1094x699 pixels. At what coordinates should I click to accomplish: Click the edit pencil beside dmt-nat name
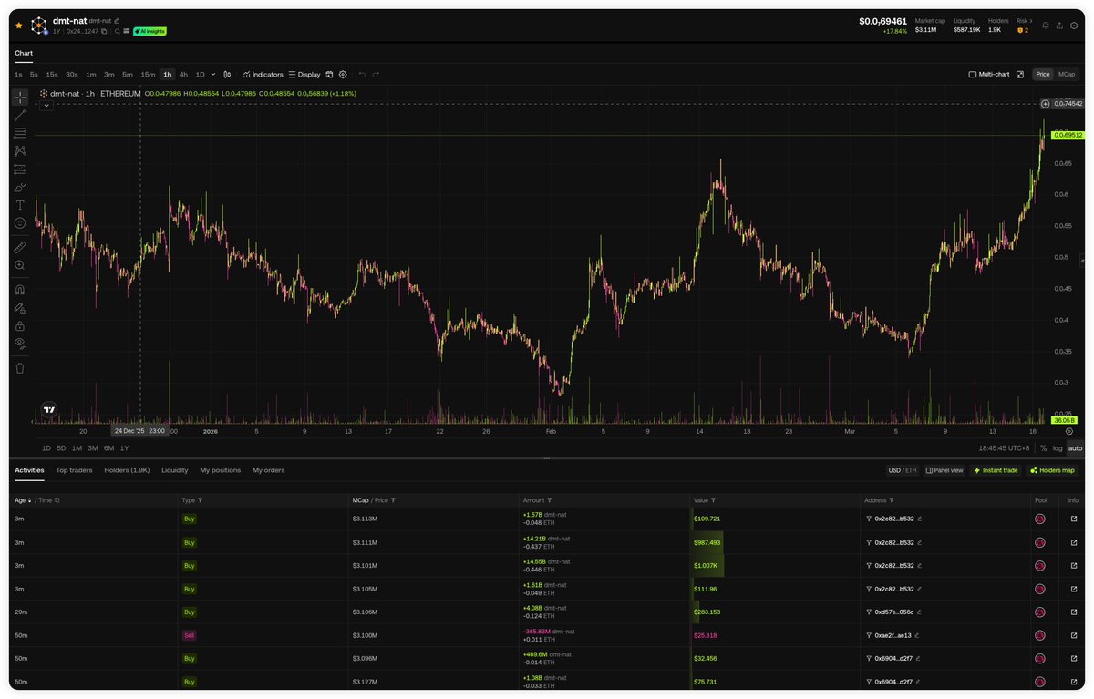(117, 20)
